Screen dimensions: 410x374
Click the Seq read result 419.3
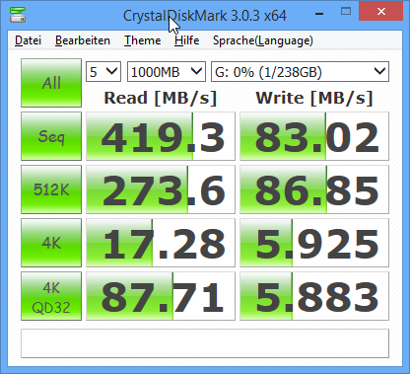tap(161, 136)
